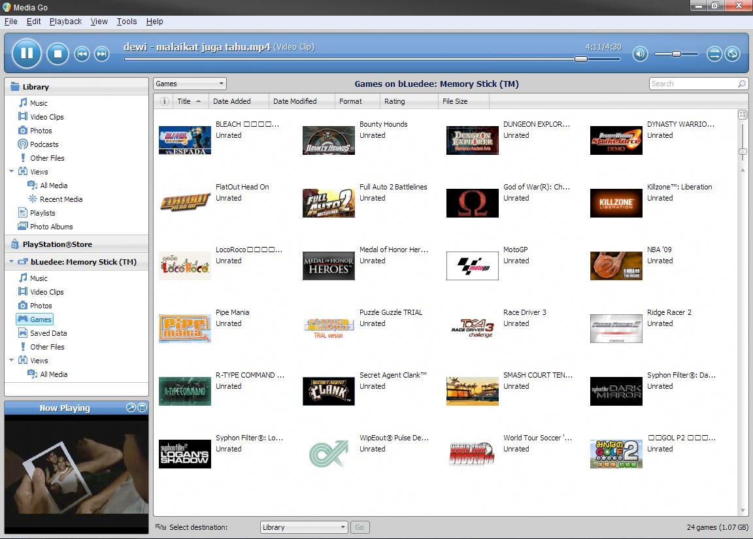This screenshot has width=753, height=539.
Task: Collapse the bLuedee Memory Stick device tree
Action: (12, 261)
